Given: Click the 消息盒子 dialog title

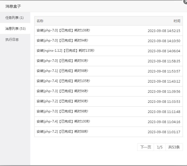Looking at the screenshot, I should click(x=13, y=6).
